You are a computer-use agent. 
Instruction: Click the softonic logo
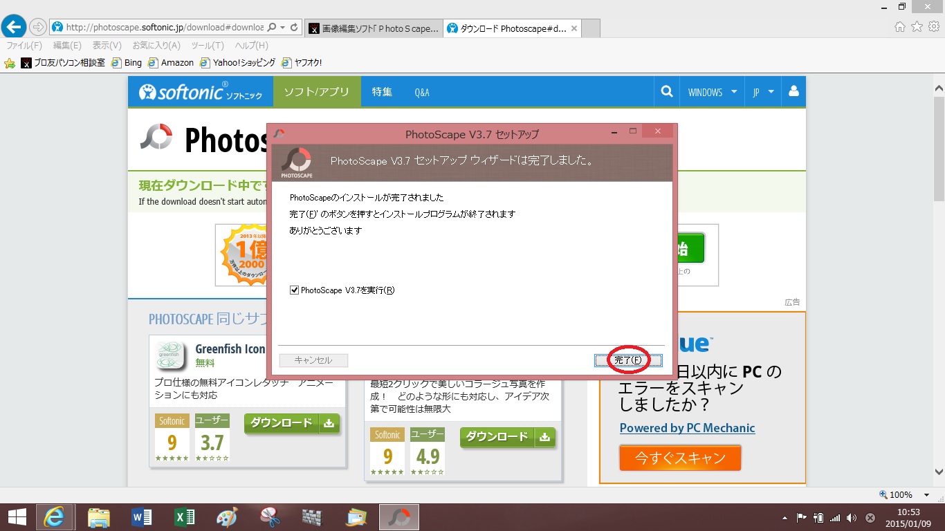[201, 92]
